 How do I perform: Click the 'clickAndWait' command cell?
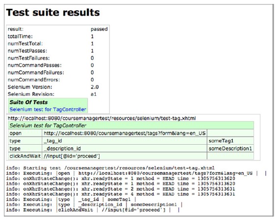[25, 156]
